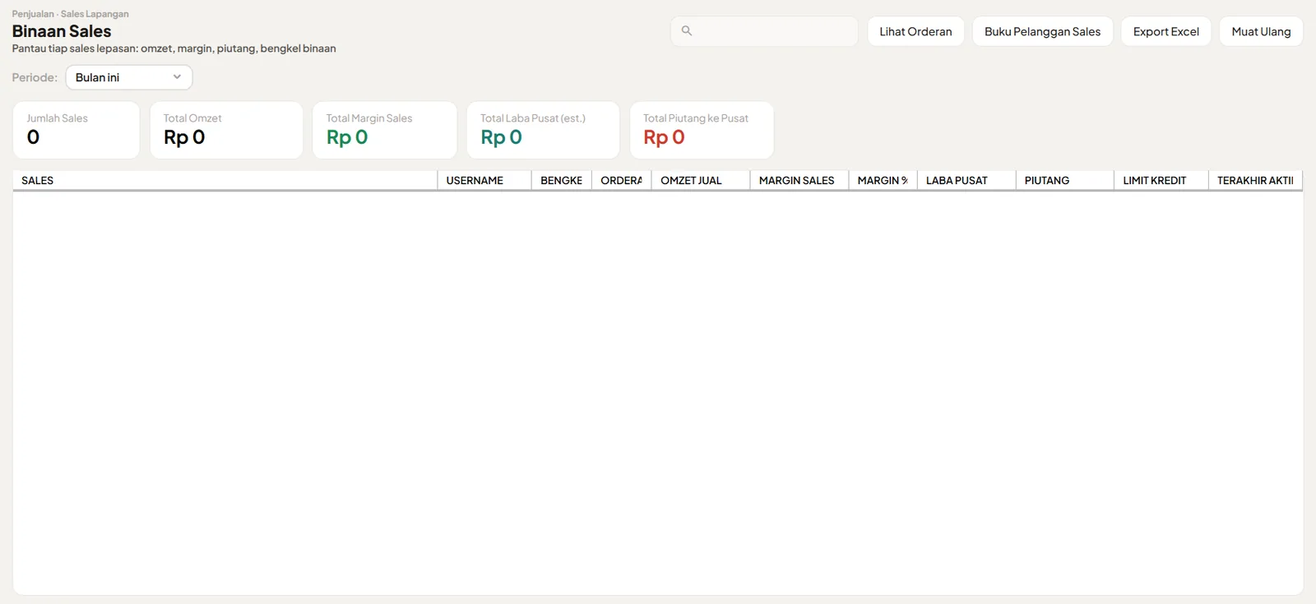
Task: Select the Total Omzet summary card
Action: [x=226, y=130]
